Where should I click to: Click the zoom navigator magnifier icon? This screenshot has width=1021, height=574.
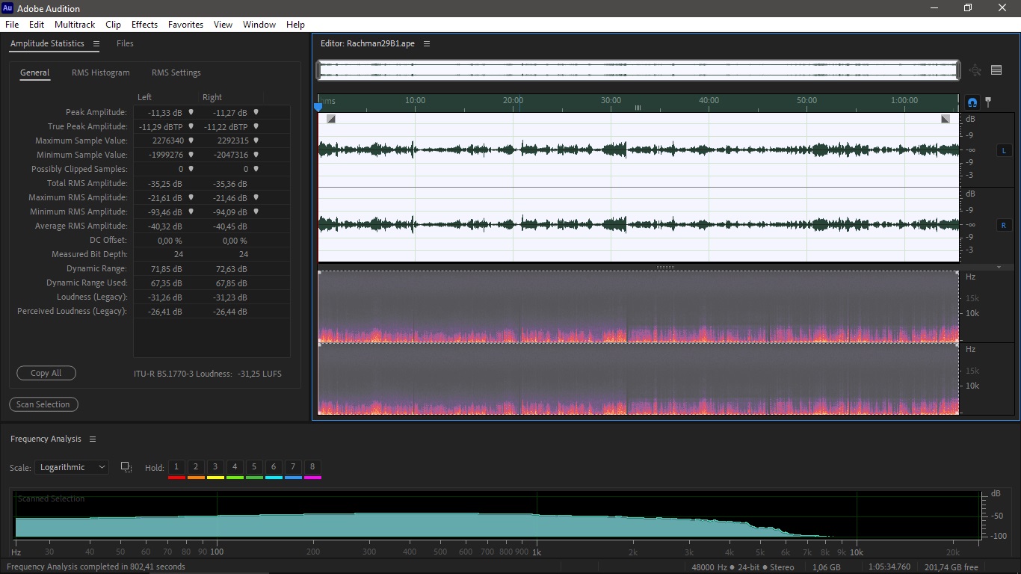pos(975,70)
